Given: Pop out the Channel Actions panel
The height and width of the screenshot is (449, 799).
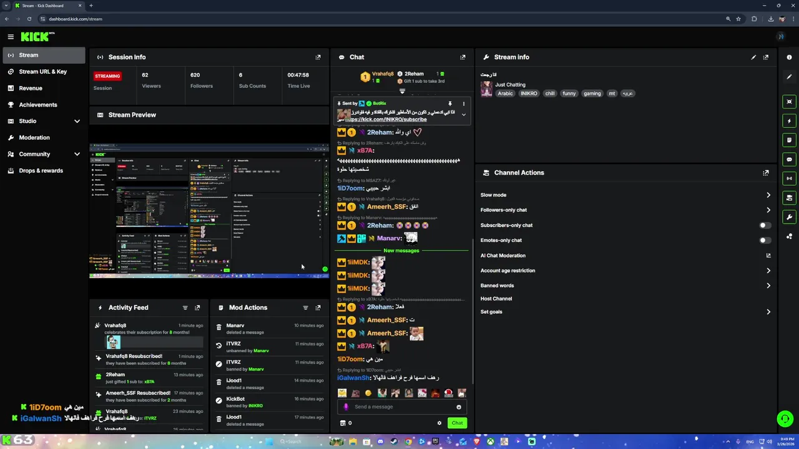Looking at the screenshot, I should pyautogui.click(x=766, y=173).
